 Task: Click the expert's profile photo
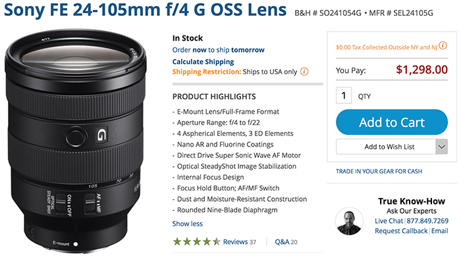[x=349, y=222]
